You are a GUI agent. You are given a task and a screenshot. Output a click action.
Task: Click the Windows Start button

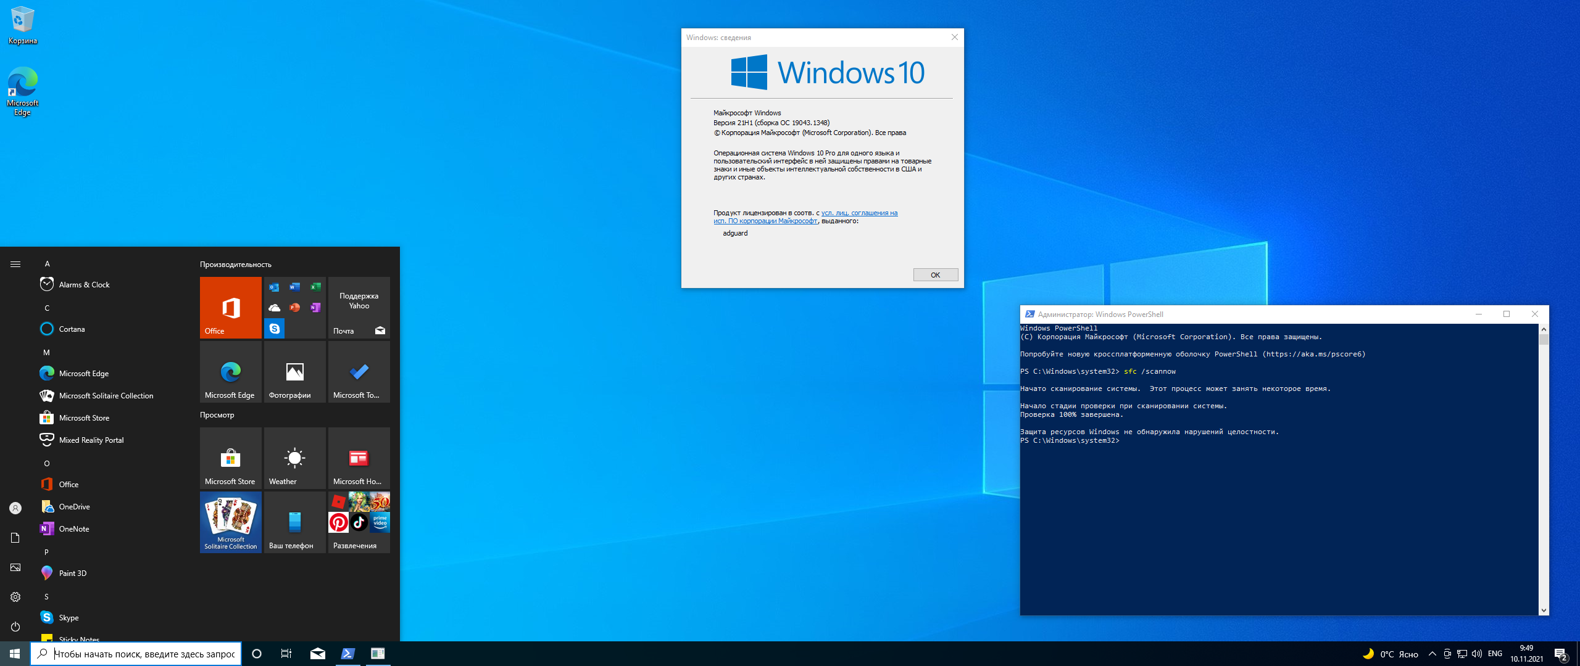[15, 654]
